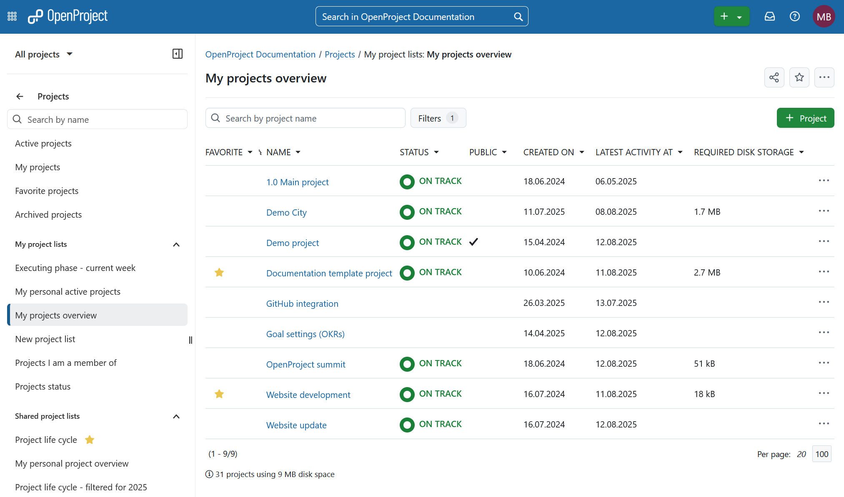Viewport: 844px width, 497px height.
Task: Open the help icon
Action: (x=795, y=16)
